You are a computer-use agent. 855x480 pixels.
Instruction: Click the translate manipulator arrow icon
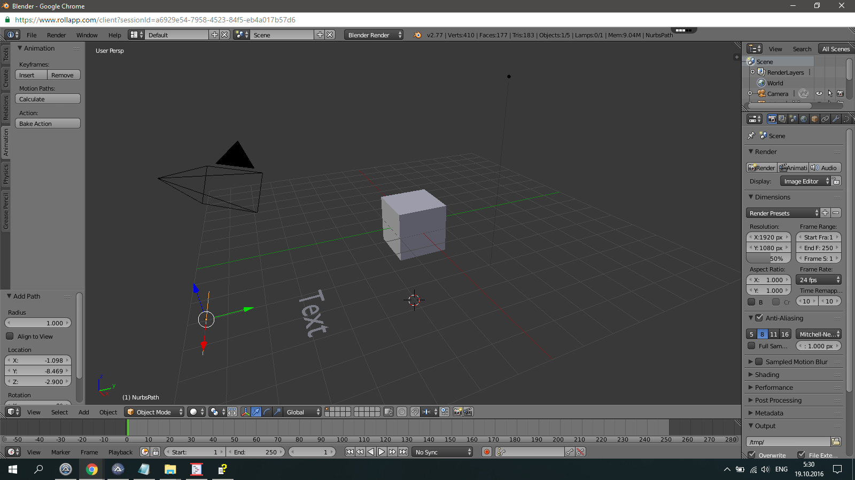tap(256, 412)
